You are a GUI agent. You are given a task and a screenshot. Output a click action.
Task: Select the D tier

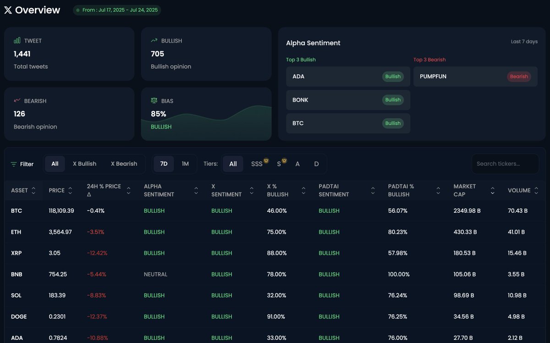point(316,164)
